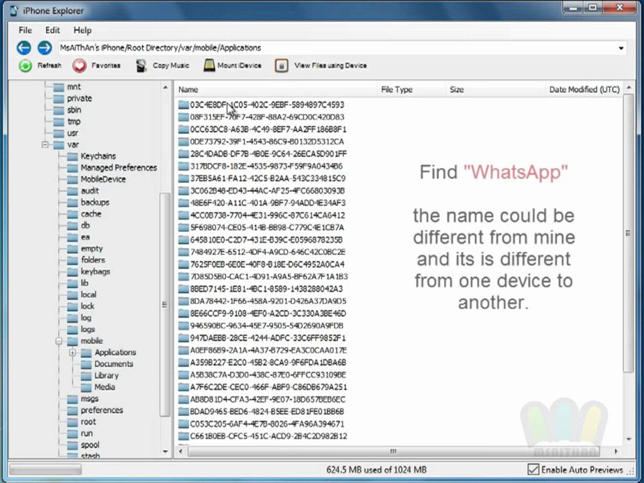Click folder icon of 8BED7145-1E81 entry
The width and height of the screenshot is (644, 483).
click(183, 289)
